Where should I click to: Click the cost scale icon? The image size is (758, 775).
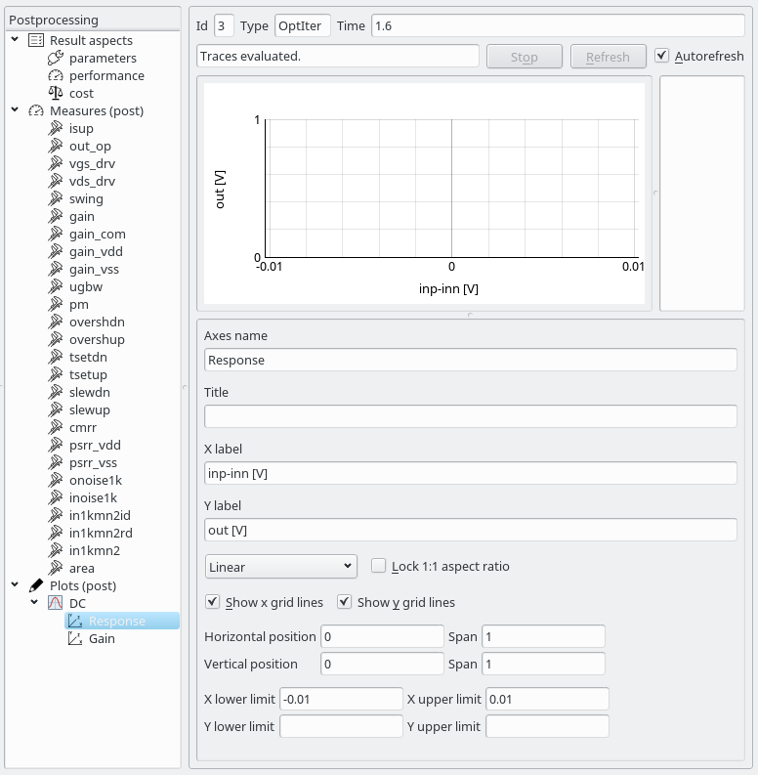56,93
